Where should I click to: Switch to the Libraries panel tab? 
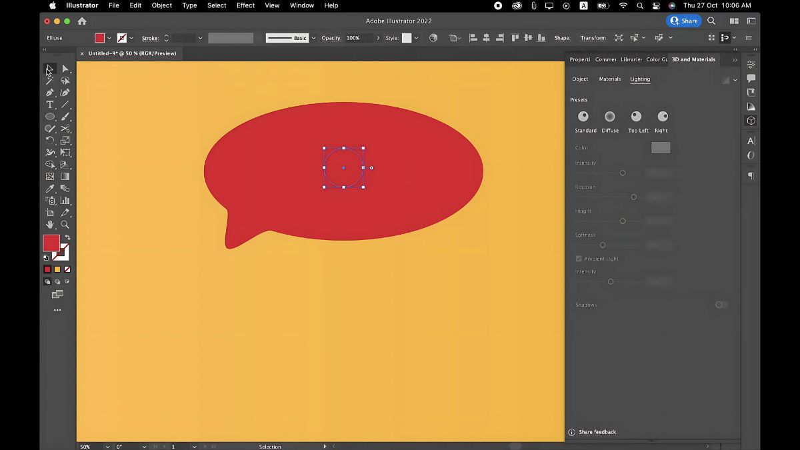click(631, 59)
